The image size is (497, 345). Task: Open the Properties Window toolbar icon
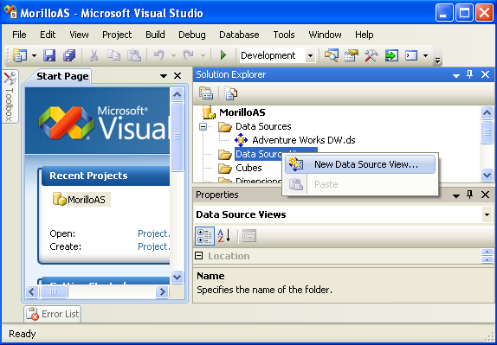click(352, 55)
